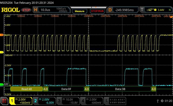Open the T trigger settings icon
The height and width of the screenshot is (106, 173).
(x=142, y=10)
